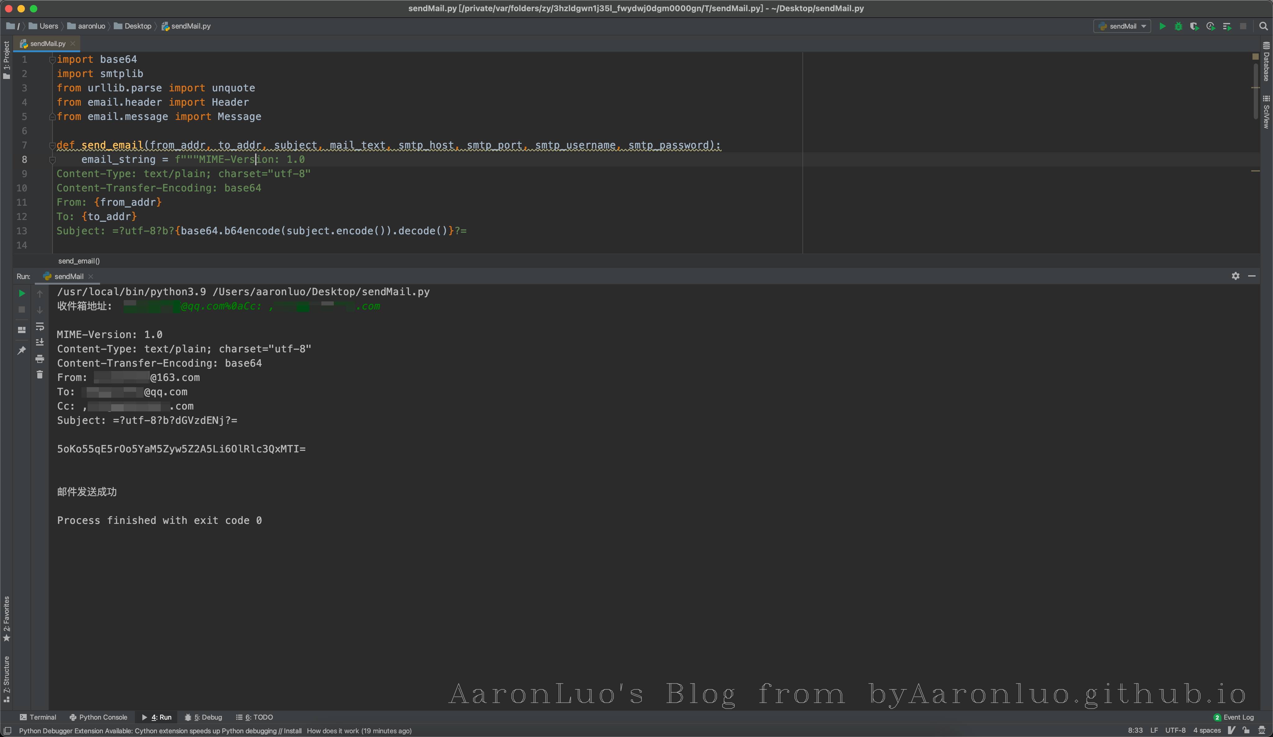Open the Python Console tab
This screenshot has height=737, width=1273.
click(99, 717)
